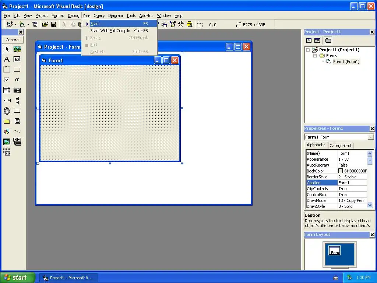Select the PictureBox control tool
Viewport: 377px width, 283px height.
coord(17,49)
